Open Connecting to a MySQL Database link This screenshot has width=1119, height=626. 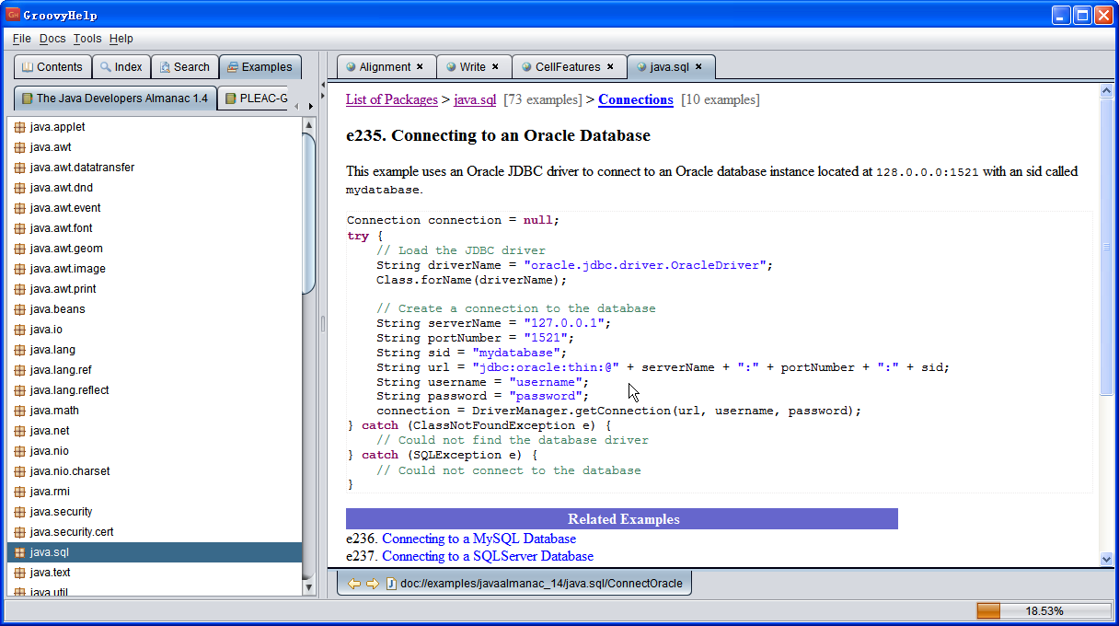(479, 539)
